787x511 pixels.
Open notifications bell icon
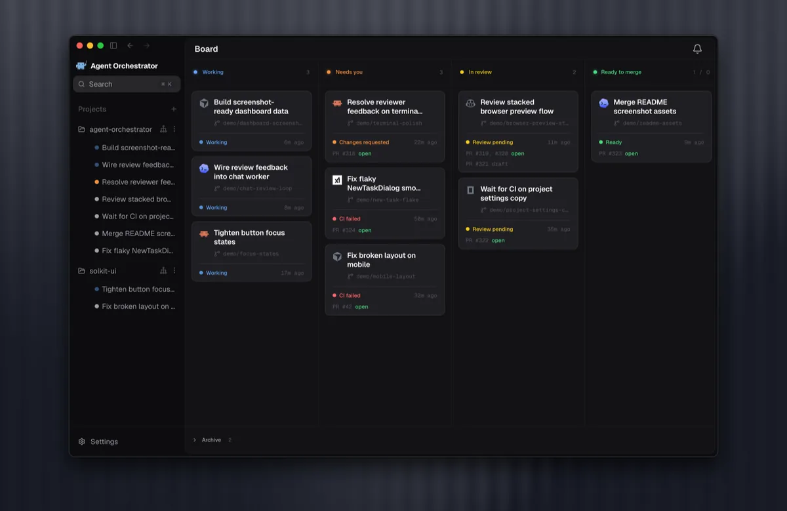coord(697,49)
